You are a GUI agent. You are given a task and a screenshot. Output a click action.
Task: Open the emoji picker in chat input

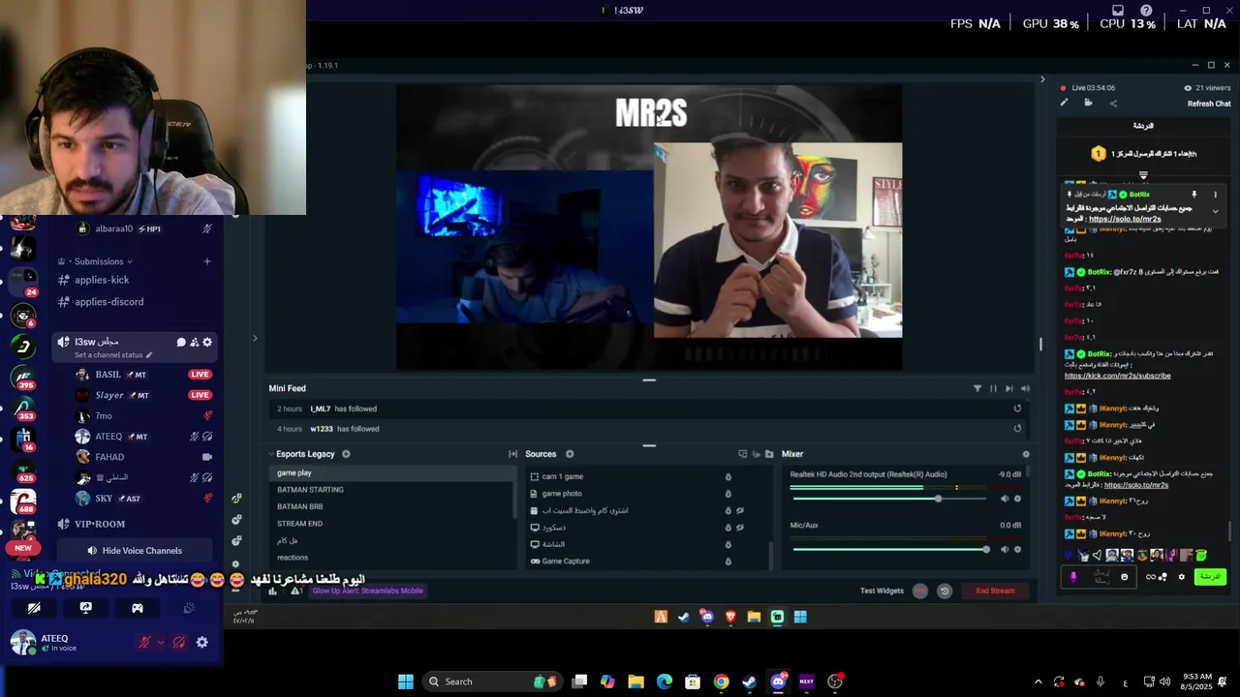click(1124, 577)
